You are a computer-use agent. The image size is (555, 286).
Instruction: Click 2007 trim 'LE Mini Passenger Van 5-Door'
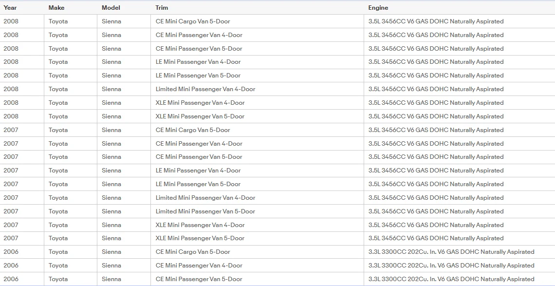[198, 184]
